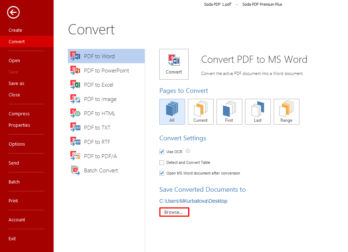The width and height of the screenshot is (348, 252).
Task: Choose Save as in the sidebar
Action: (16, 83)
